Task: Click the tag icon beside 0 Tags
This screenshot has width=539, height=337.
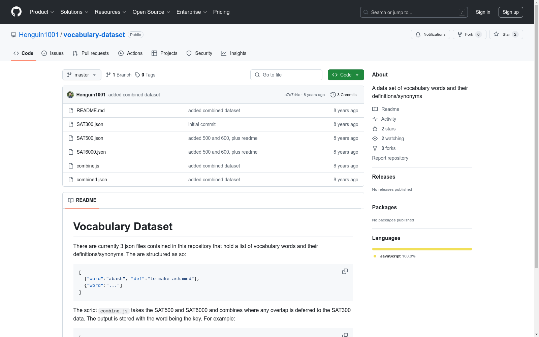Action: (x=137, y=75)
